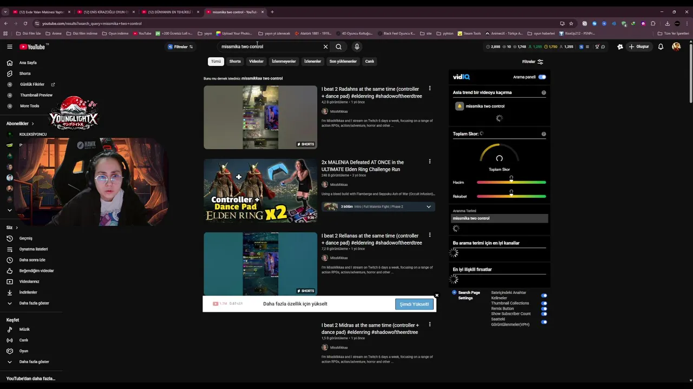Toggle the Remix Button switch
693x389 pixels.
point(544,308)
